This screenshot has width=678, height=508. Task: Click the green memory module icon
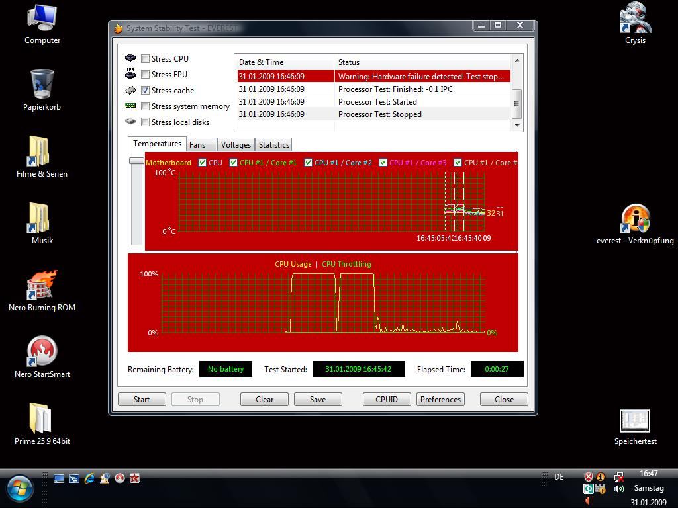(x=130, y=105)
